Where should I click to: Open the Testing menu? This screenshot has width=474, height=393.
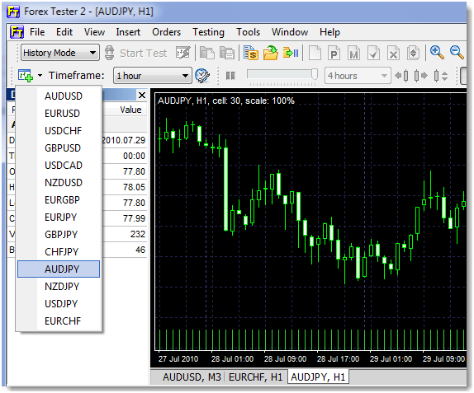pyautogui.click(x=209, y=32)
